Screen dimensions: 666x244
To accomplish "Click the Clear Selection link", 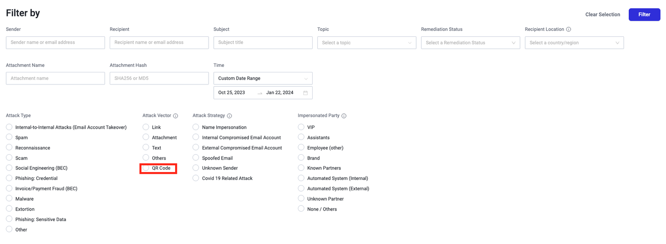I will [x=603, y=14].
